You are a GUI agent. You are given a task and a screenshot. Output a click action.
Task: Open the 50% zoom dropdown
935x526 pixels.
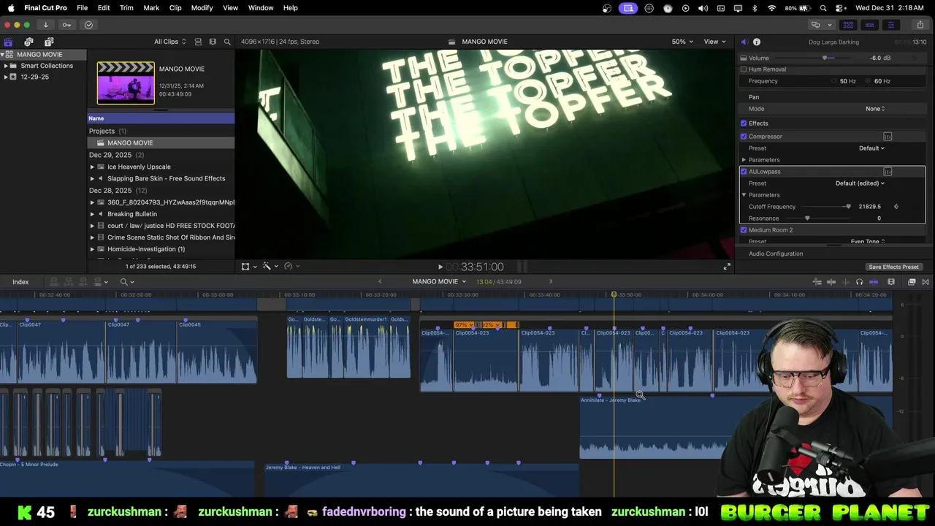click(682, 42)
